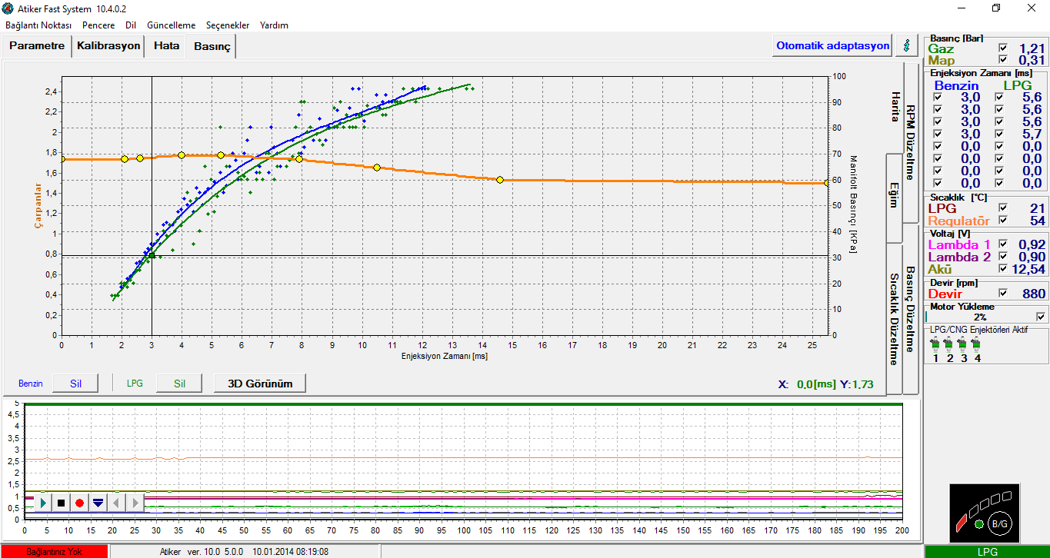Screen dimensions: 1050x558
Task: Toggle the Lambda 2 checkbox
Action: [x=1002, y=256]
